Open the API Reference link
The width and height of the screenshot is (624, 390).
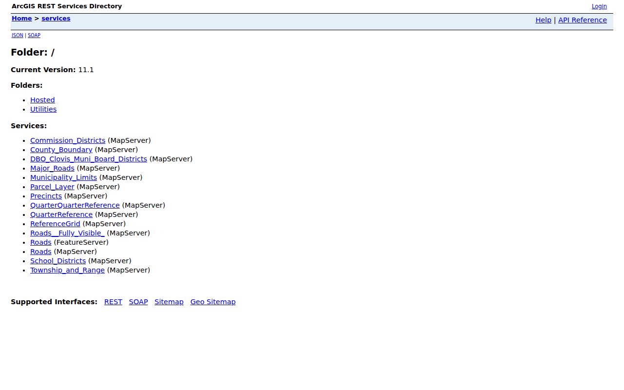coord(583,20)
